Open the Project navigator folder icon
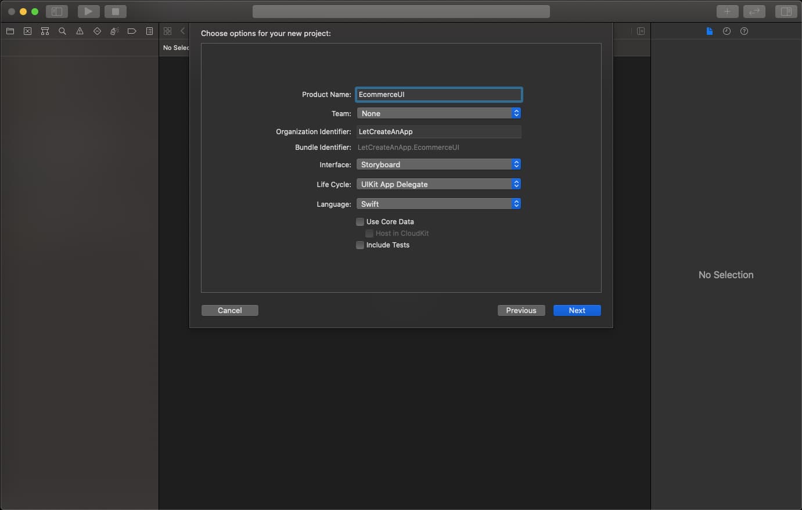The height and width of the screenshot is (510, 802). tap(10, 31)
